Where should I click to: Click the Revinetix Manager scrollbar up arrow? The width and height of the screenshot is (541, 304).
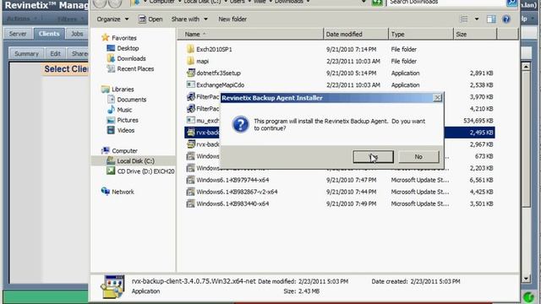coord(526,67)
